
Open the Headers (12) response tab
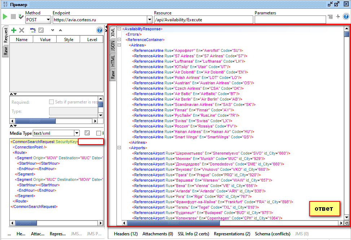click(126, 234)
